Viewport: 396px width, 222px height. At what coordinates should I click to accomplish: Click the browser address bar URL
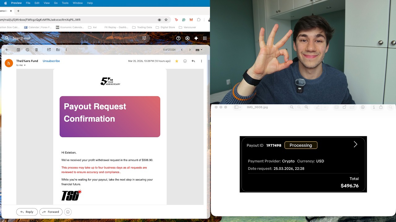coord(40,20)
